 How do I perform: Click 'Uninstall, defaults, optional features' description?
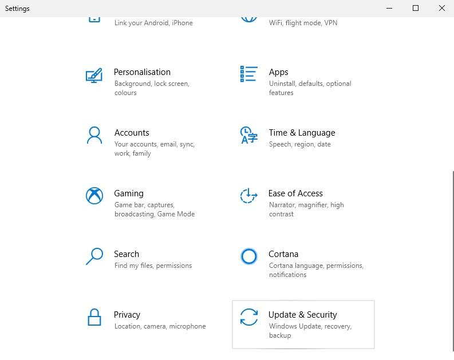coord(310,88)
